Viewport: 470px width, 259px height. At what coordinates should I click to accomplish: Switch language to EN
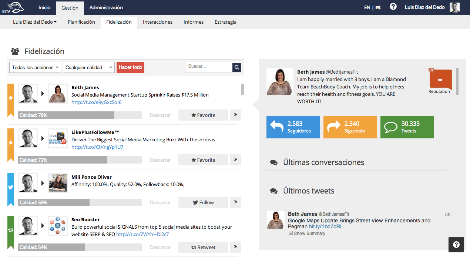[x=367, y=7]
